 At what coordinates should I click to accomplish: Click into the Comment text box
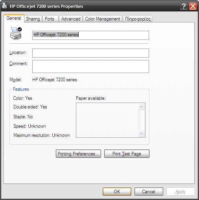click(90, 66)
